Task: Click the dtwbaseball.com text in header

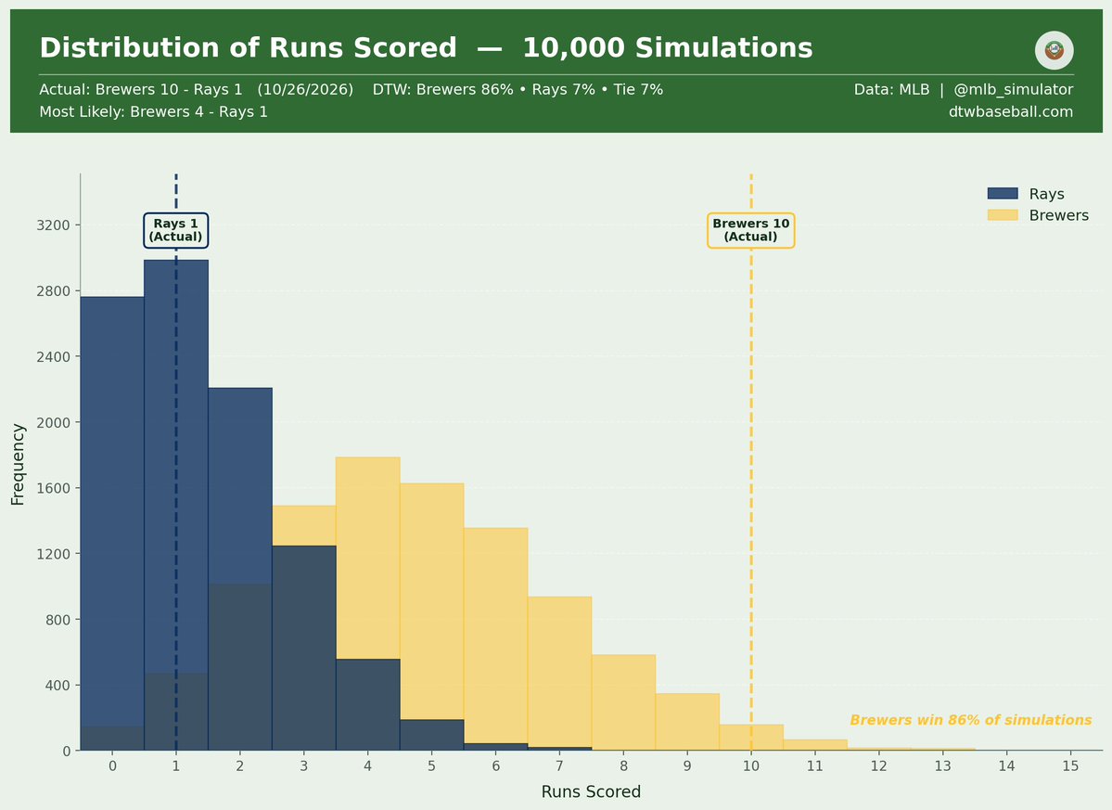Action: pyautogui.click(x=1011, y=111)
